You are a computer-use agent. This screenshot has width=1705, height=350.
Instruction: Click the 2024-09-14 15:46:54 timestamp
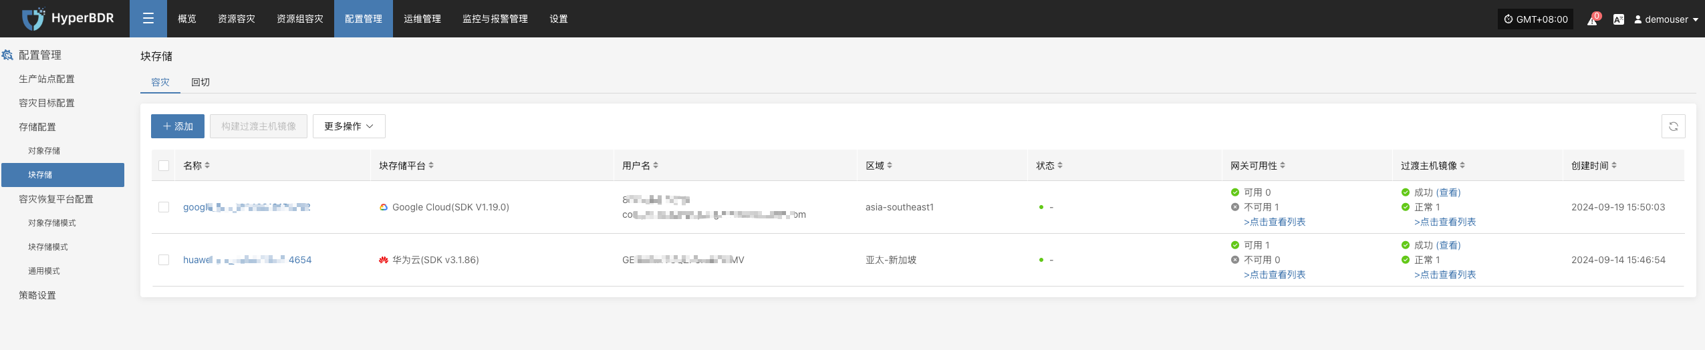click(1618, 260)
